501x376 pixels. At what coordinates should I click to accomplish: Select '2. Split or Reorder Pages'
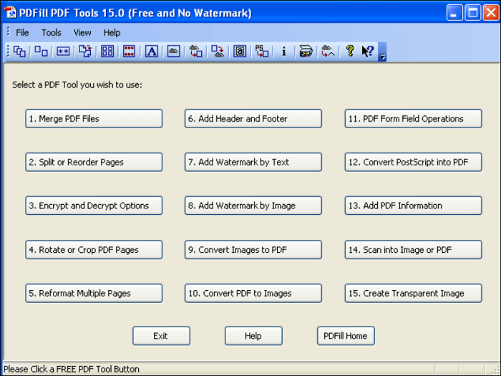coord(94,162)
